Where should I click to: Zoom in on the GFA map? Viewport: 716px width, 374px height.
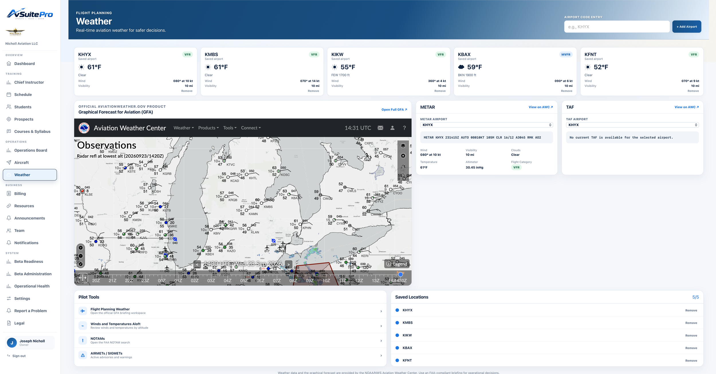81,248
